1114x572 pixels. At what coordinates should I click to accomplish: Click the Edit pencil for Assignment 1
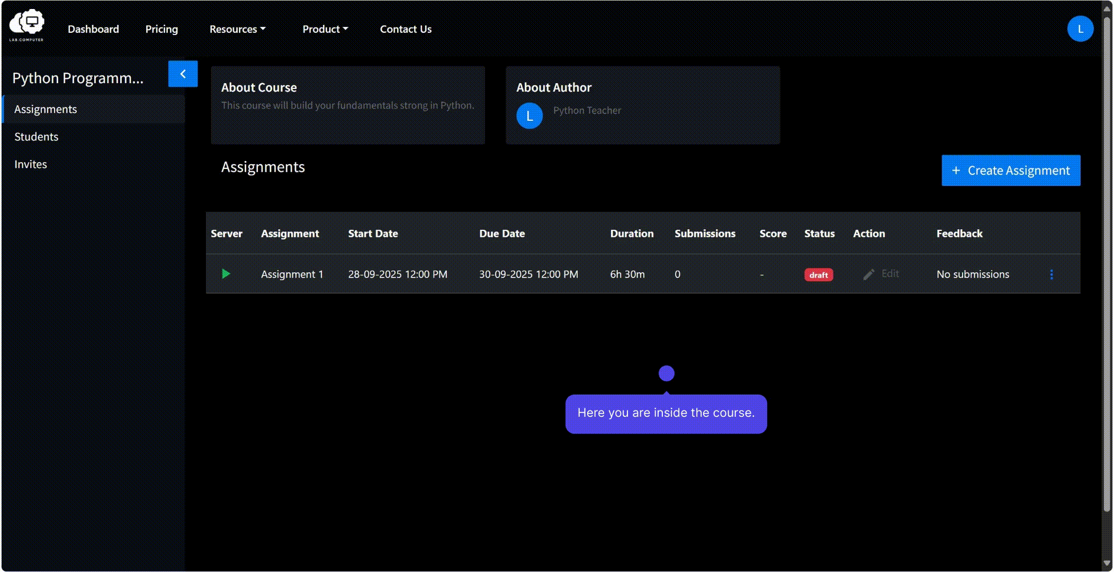(881, 274)
